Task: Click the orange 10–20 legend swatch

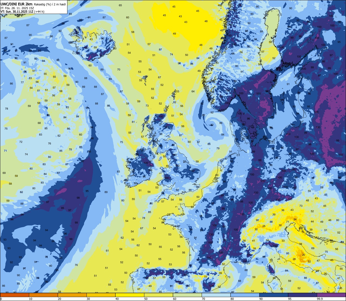Action: [43, 295]
